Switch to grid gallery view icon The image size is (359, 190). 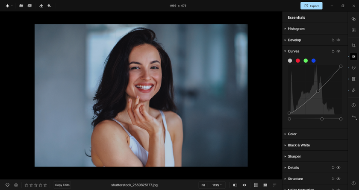tap(256, 185)
